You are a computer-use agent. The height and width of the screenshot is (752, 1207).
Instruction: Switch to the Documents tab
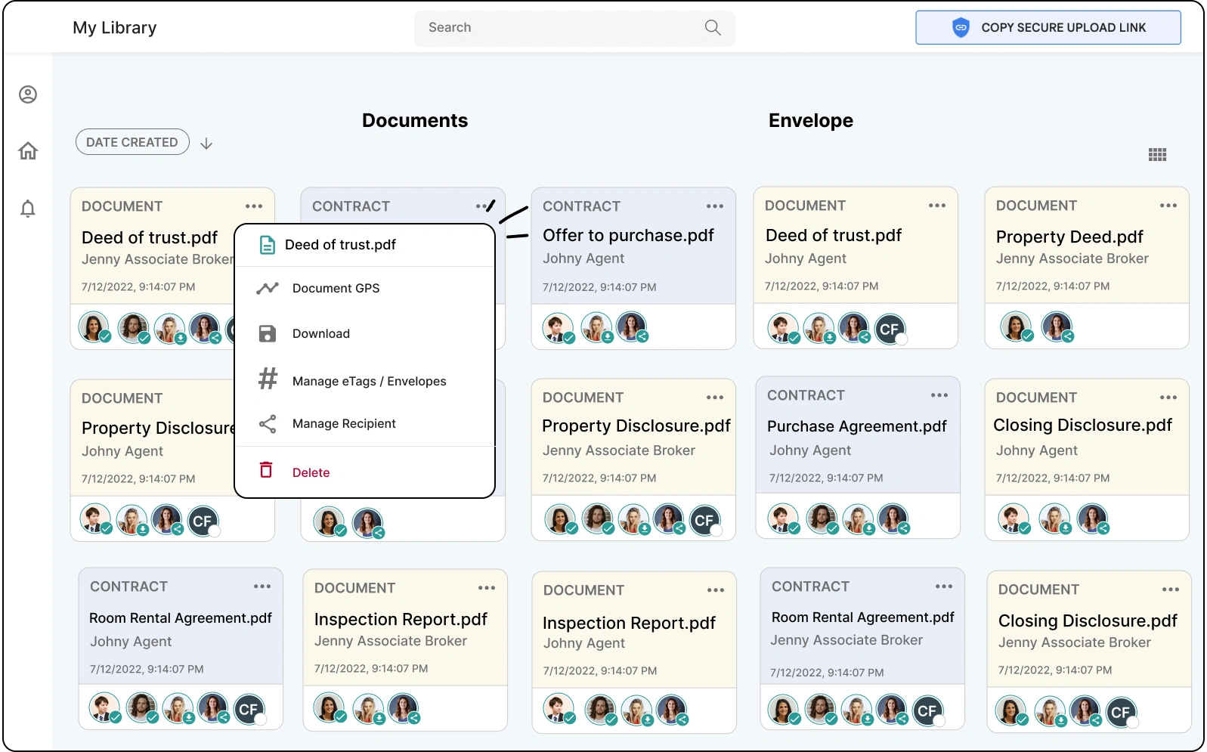pos(415,121)
